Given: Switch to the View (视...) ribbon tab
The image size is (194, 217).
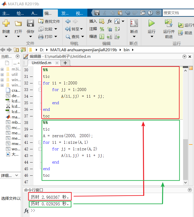Looking at the screenshot, I should 79,13.
